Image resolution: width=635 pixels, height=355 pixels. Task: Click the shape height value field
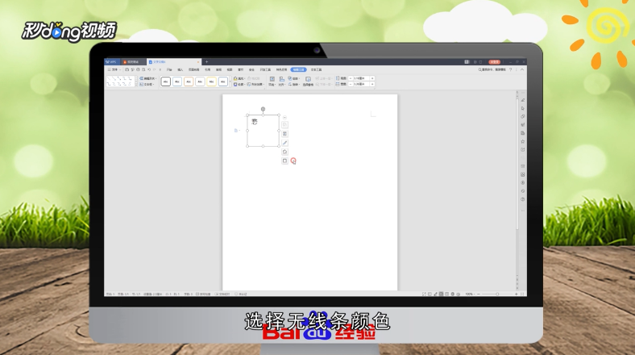tap(361, 78)
